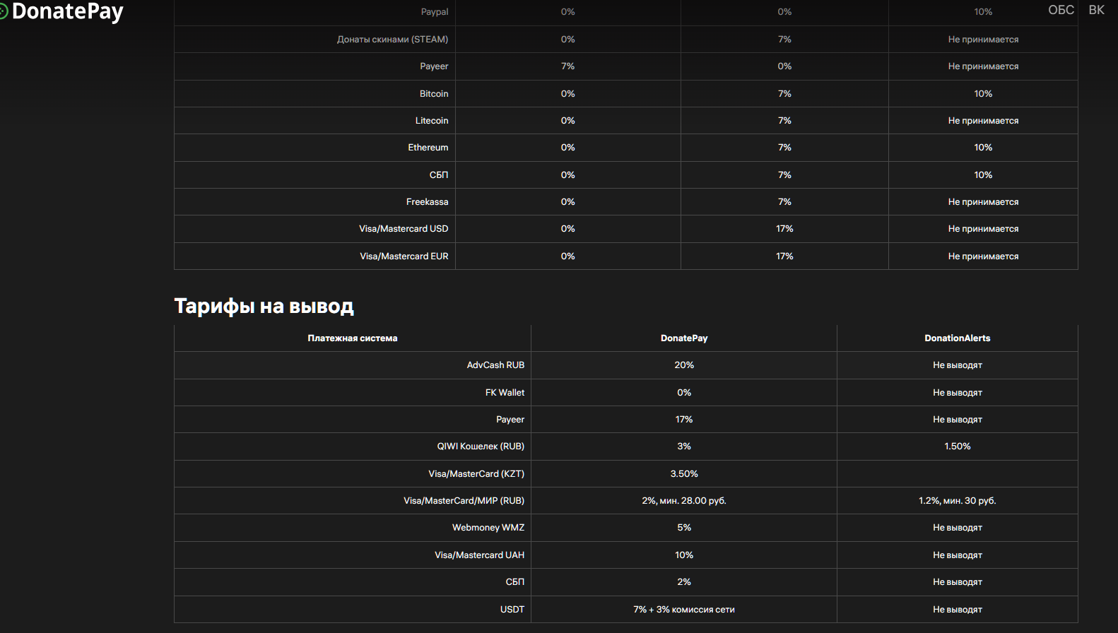Image resolution: width=1118 pixels, height=633 pixels.
Task: Click the green DonatePay logo icon
Action: click(4, 11)
